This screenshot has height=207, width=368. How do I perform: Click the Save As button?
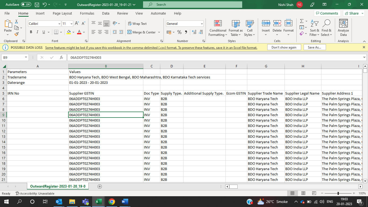pyautogui.click(x=314, y=47)
